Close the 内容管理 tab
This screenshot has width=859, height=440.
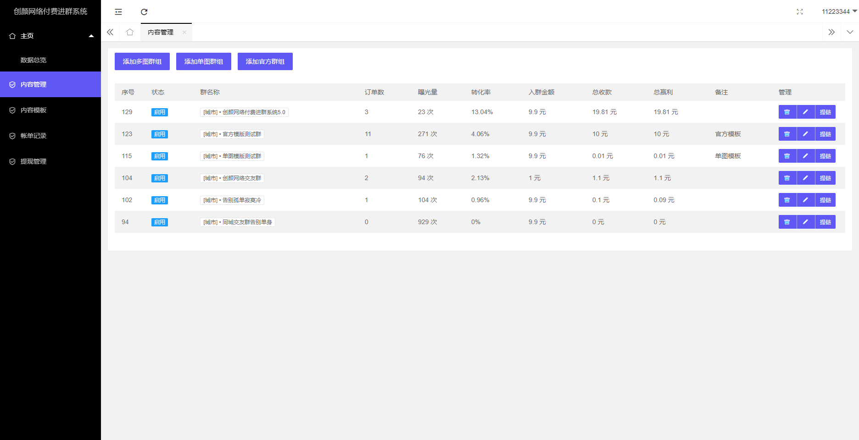coord(184,32)
